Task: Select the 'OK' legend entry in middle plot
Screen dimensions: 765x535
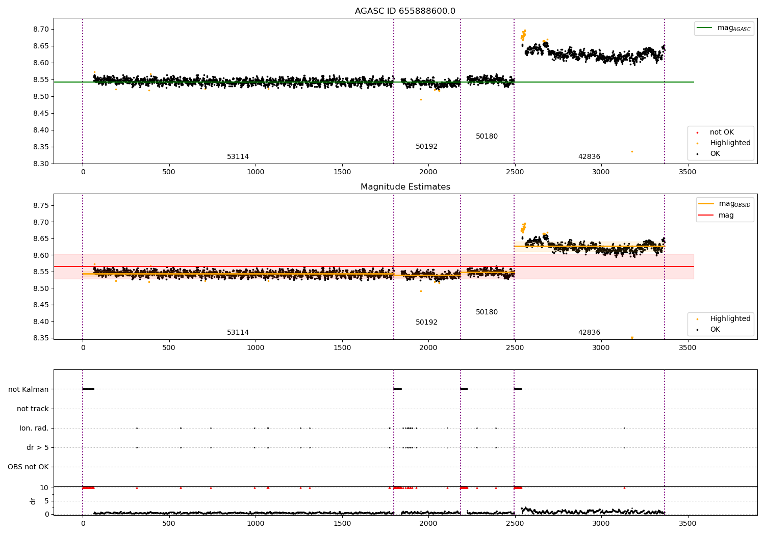Action: pos(715,330)
